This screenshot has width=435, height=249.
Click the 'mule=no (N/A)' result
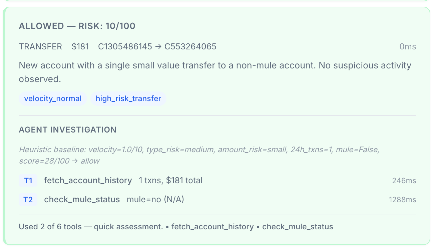pos(155,200)
